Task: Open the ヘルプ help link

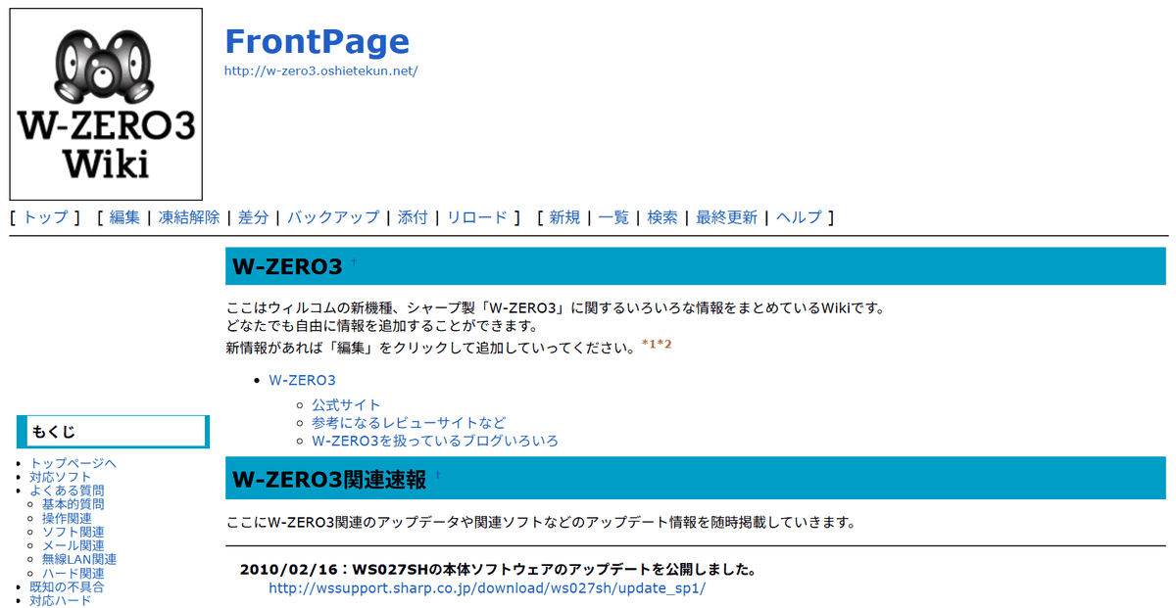Action: (x=799, y=217)
